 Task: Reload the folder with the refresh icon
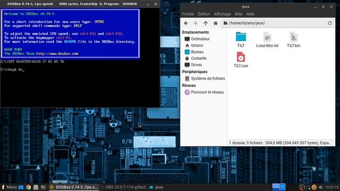point(329,23)
